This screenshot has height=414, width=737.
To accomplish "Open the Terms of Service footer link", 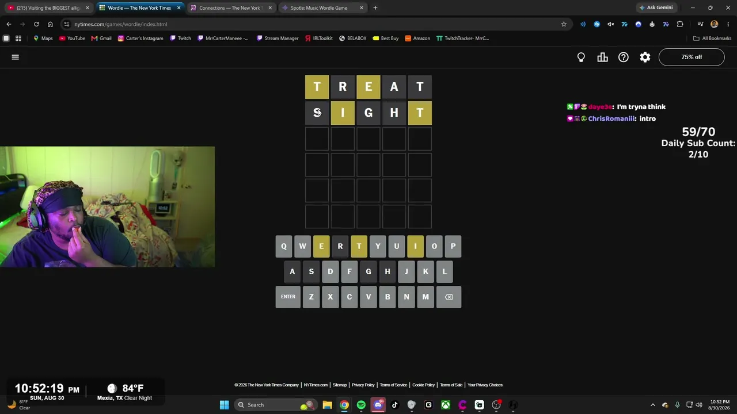I will (x=393, y=385).
